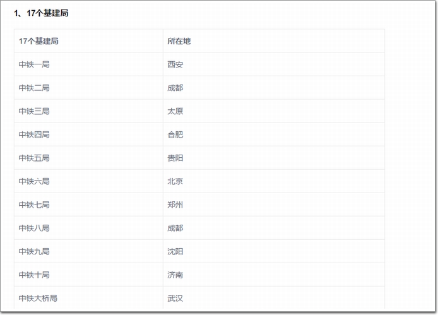Select the '中铁三局' cell
This screenshot has width=438, height=315.
88,111
